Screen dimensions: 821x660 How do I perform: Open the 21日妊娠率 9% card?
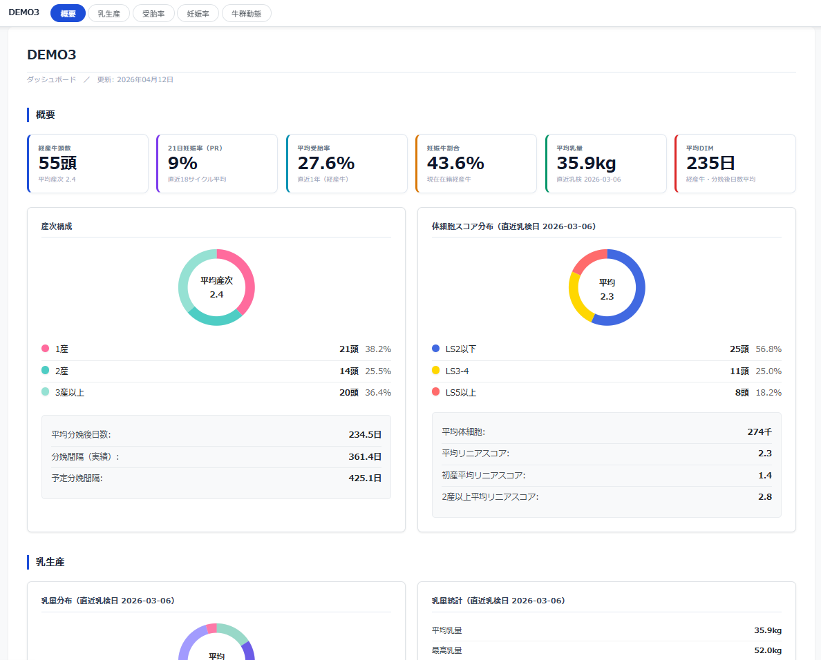click(x=217, y=164)
